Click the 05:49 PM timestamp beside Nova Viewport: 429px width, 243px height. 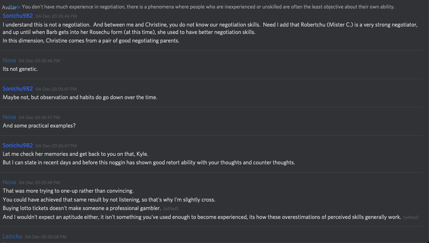(x=39, y=182)
